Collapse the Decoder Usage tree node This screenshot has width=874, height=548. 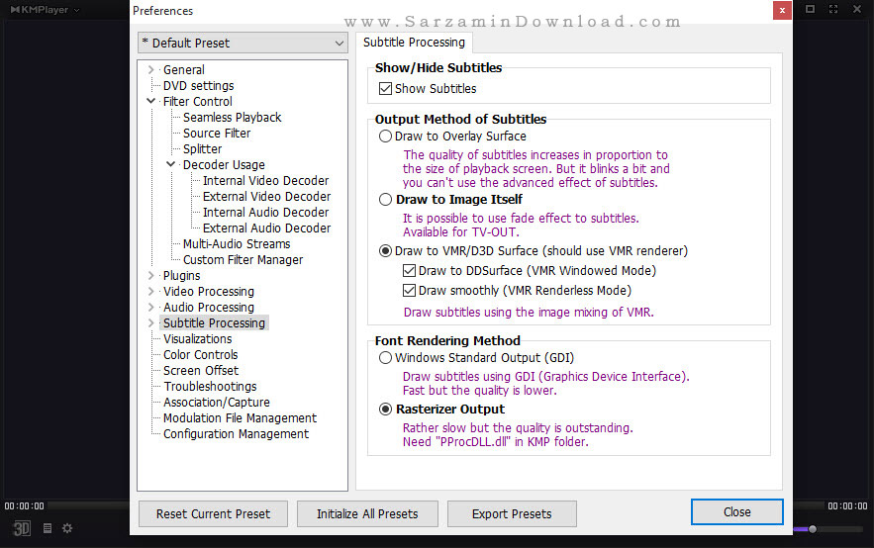(170, 164)
